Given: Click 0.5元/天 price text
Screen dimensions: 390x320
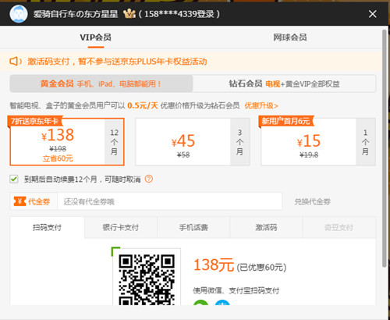Looking at the screenshot, I should [143, 105].
